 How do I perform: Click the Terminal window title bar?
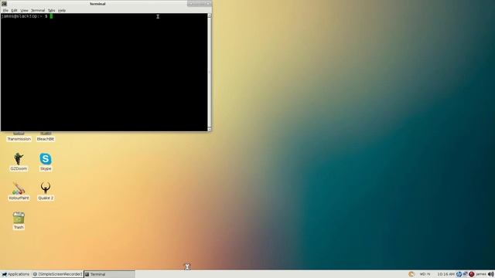click(97, 4)
